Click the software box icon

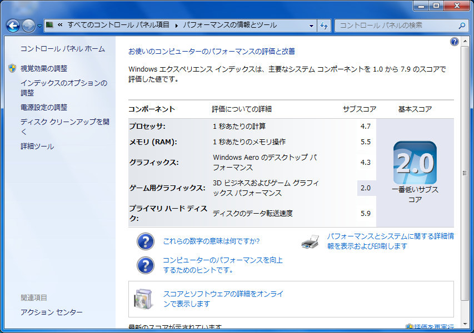click(x=143, y=299)
